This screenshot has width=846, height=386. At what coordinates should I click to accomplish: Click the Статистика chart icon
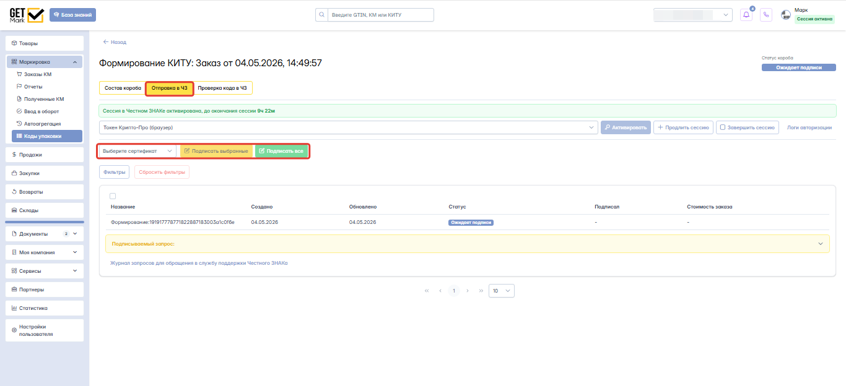click(x=14, y=308)
